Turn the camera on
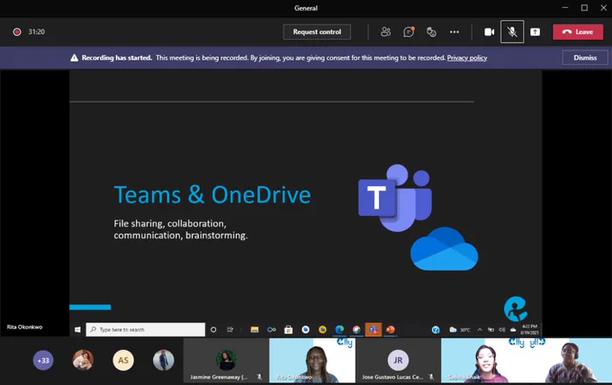Image resolution: width=612 pixels, height=385 pixels. 489,32
